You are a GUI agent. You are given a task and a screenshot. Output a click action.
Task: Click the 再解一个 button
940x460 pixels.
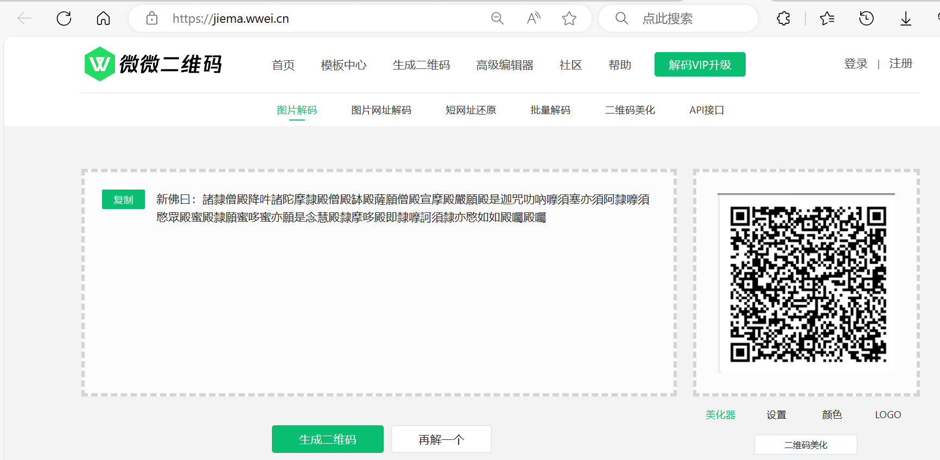coord(441,439)
